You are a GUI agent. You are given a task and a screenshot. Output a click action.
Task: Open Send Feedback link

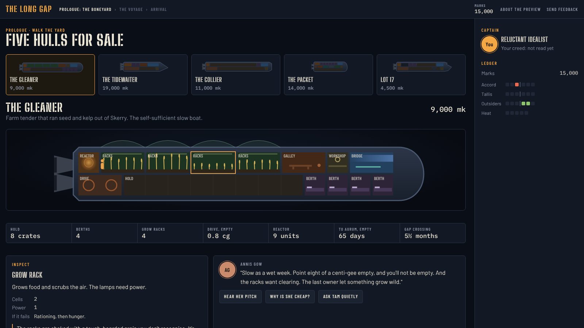(562, 9)
